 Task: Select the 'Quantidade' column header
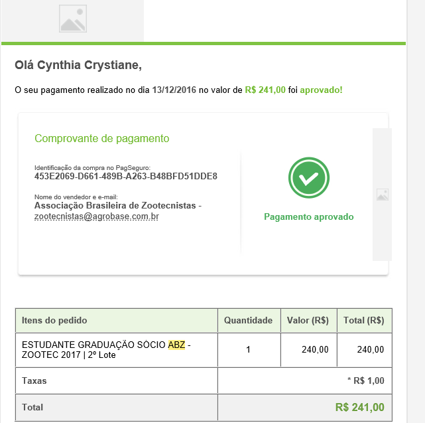pos(248,320)
